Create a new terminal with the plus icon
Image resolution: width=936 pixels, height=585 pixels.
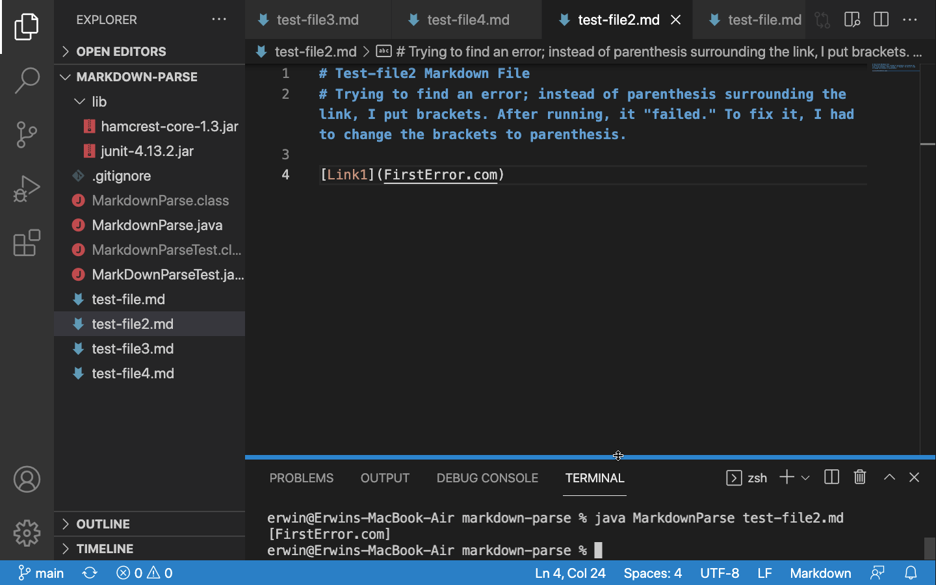coord(786,477)
